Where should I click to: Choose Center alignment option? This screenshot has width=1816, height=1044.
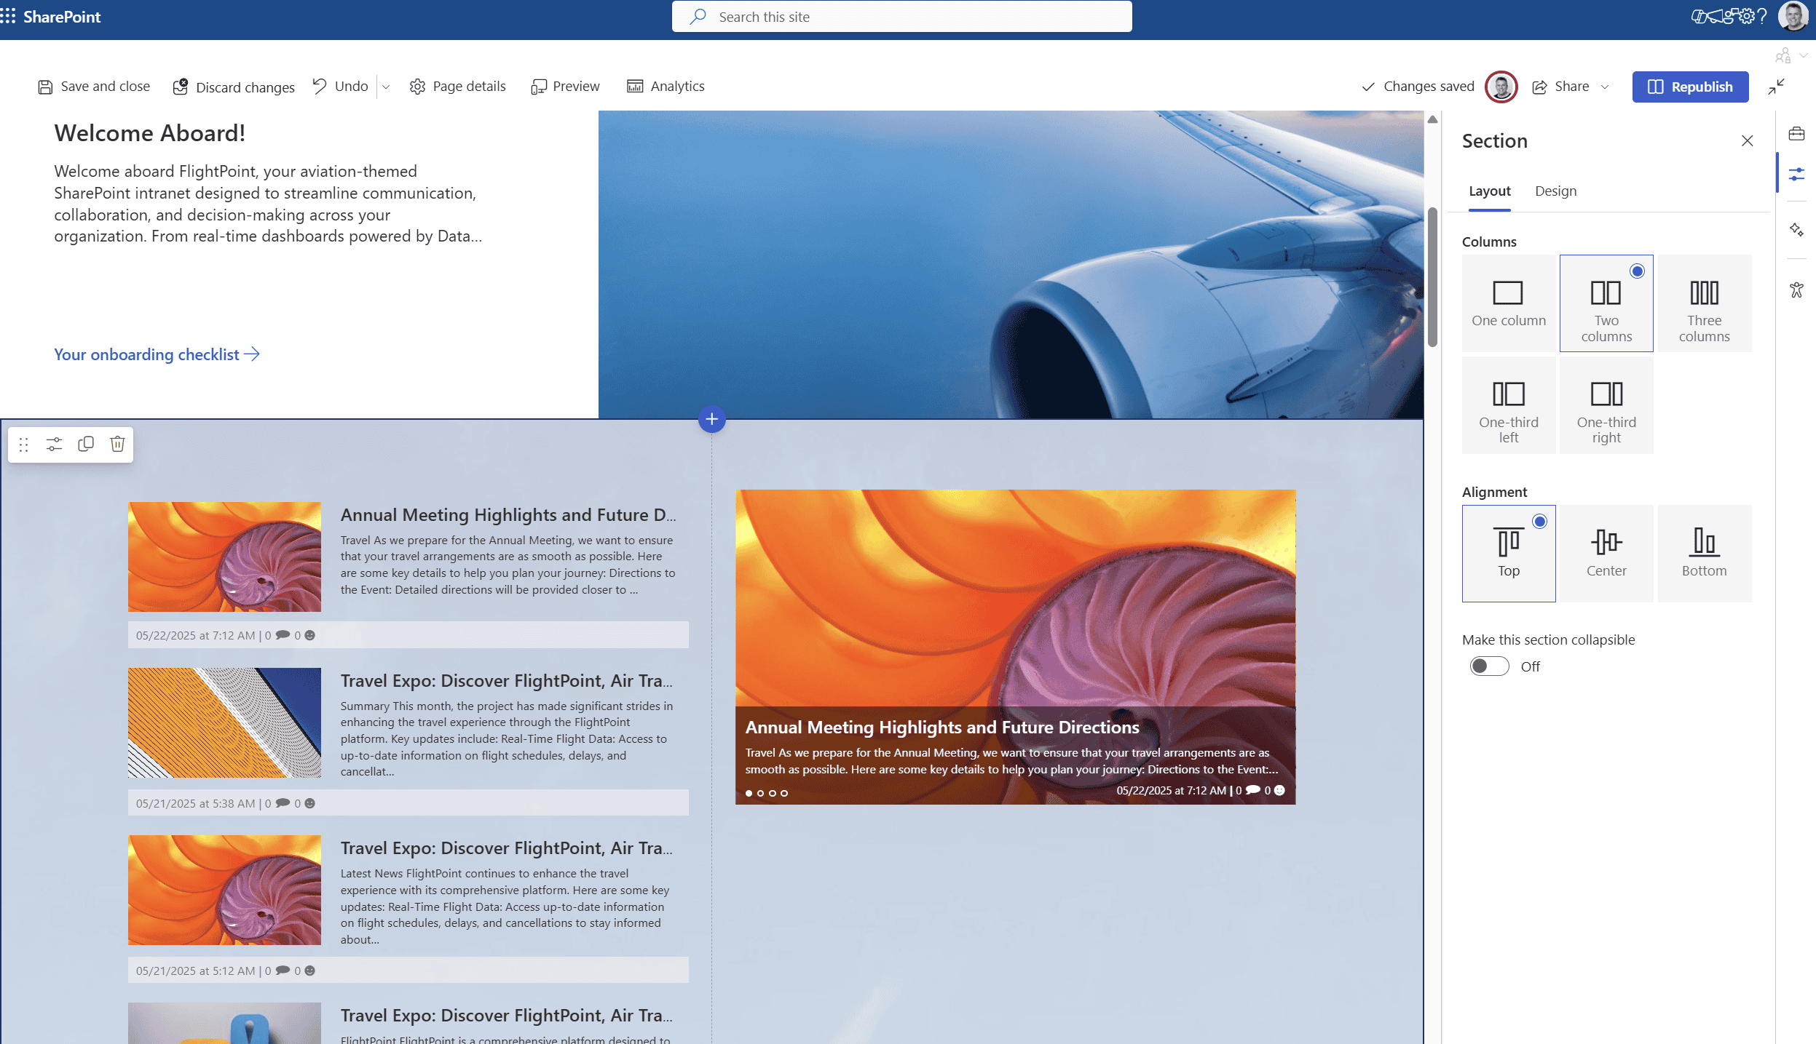[1606, 554]
